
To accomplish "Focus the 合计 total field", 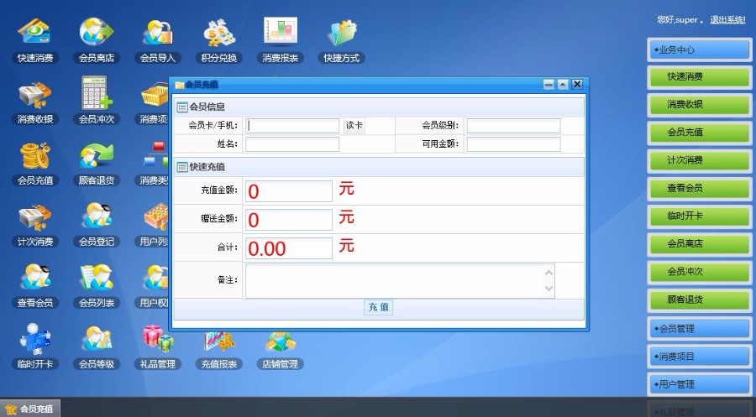I will 289,248.
